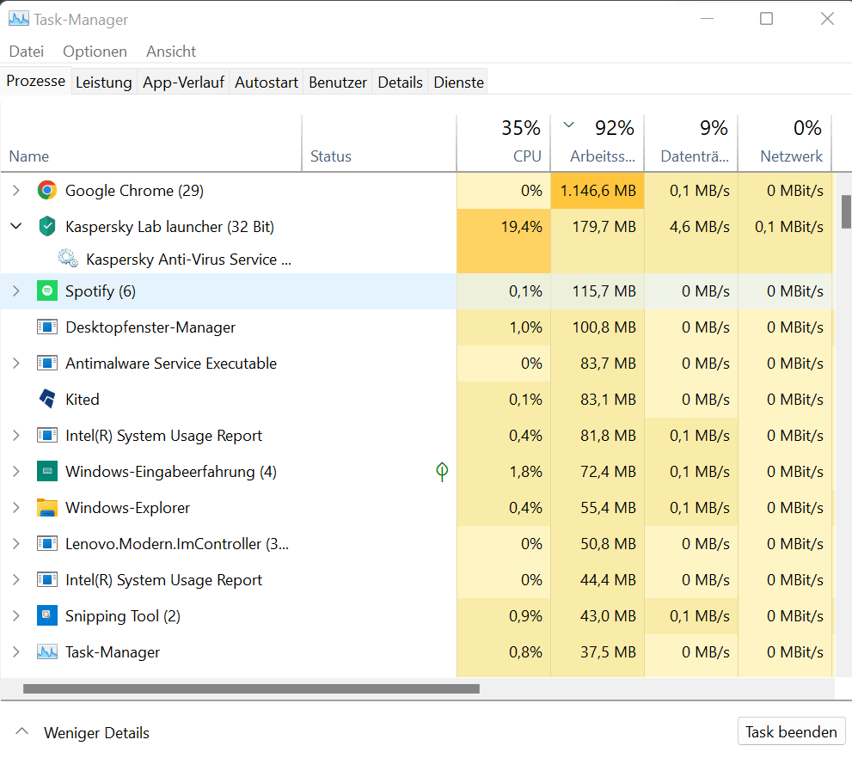Click the 37,5 MB memory cell
This screenshot has width=852, height=758.
coord(598,651)
